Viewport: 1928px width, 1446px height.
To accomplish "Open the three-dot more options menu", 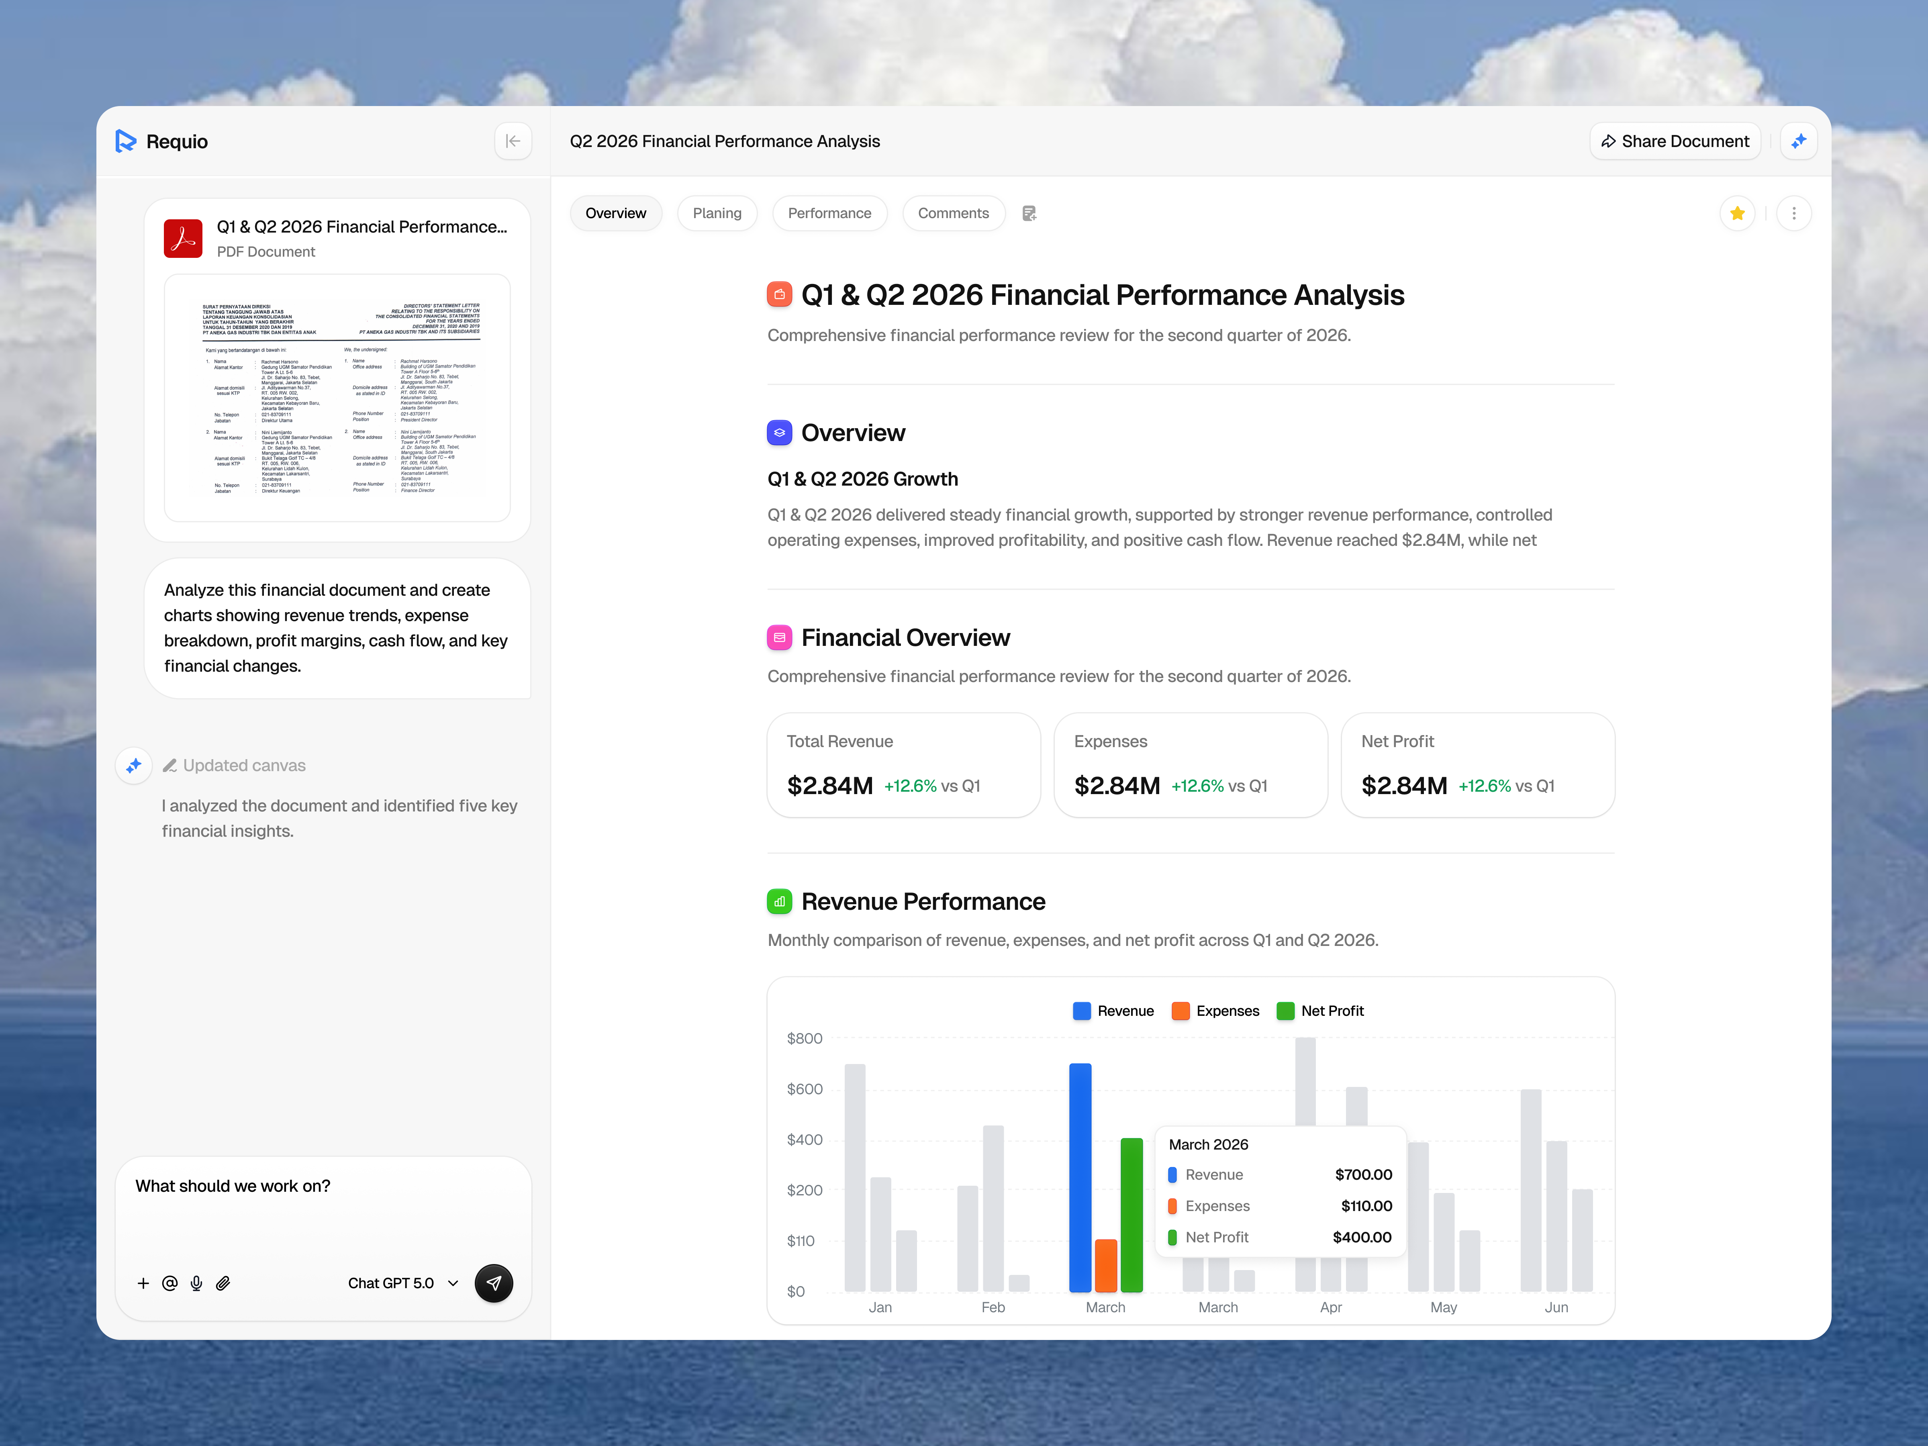I will point(1794,214).
